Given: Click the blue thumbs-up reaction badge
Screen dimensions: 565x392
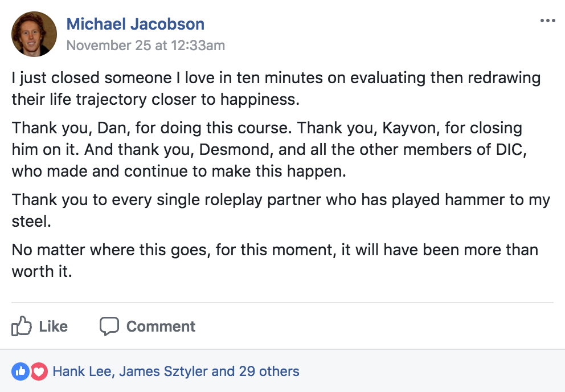Looking at the screenshot, I should pyautogui.click(x=21, y=371).
